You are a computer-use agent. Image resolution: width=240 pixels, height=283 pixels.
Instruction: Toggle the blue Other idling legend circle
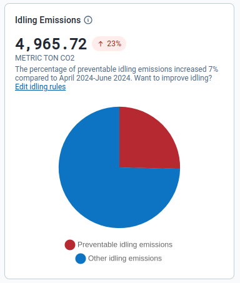[81, 259]
